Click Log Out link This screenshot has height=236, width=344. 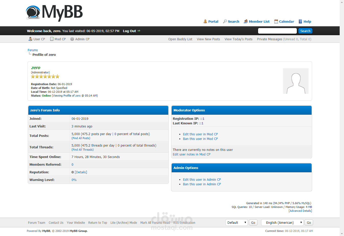130,31
